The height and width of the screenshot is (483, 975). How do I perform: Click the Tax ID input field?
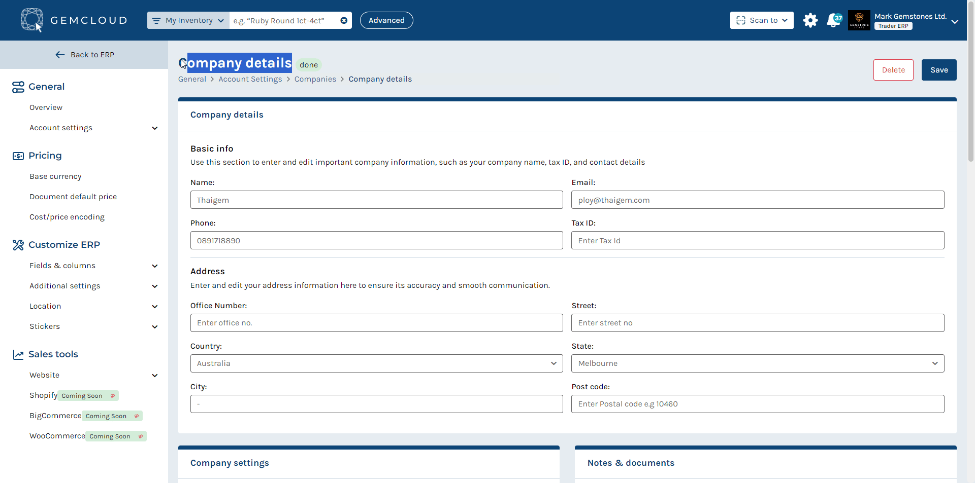coord(758,240)
